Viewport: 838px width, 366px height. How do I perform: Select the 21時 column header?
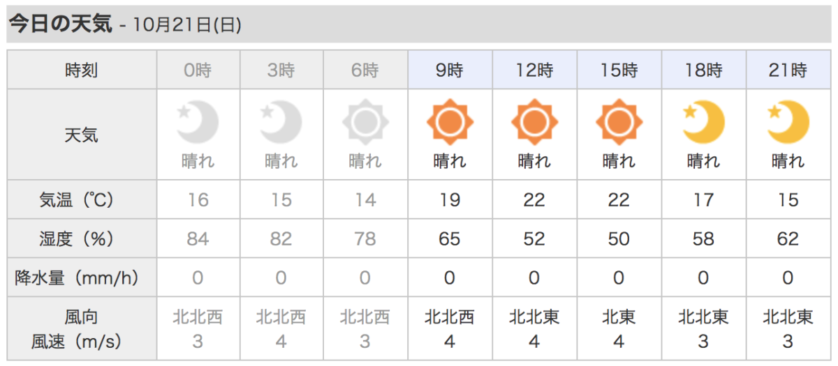[x=788, y=70]
